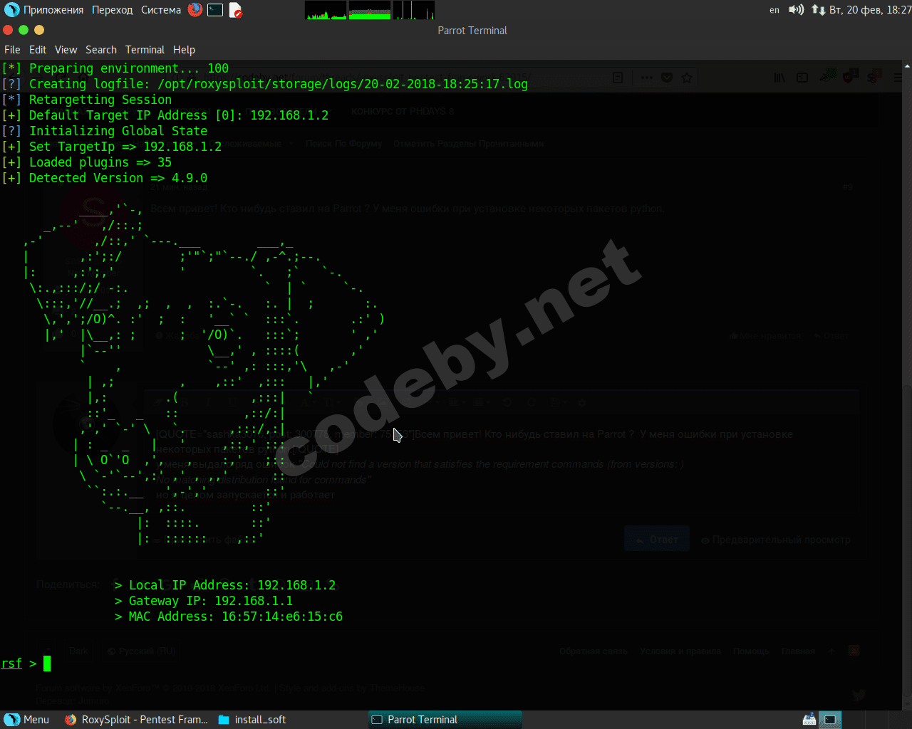The image size is (912, 729).
Task: Launch Firefox from the top panel
Action: tap(195, 10)
